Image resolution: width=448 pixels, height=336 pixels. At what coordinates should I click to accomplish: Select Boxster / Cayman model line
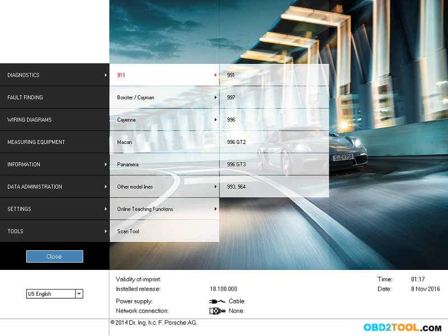click(164, 97)
